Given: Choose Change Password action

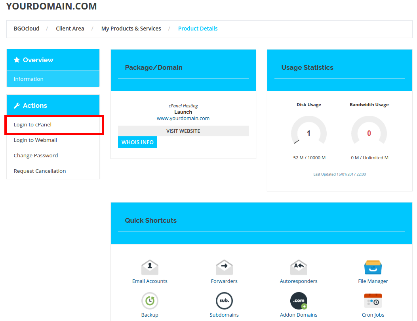Looking at the screenshot, I should [53, 155].
